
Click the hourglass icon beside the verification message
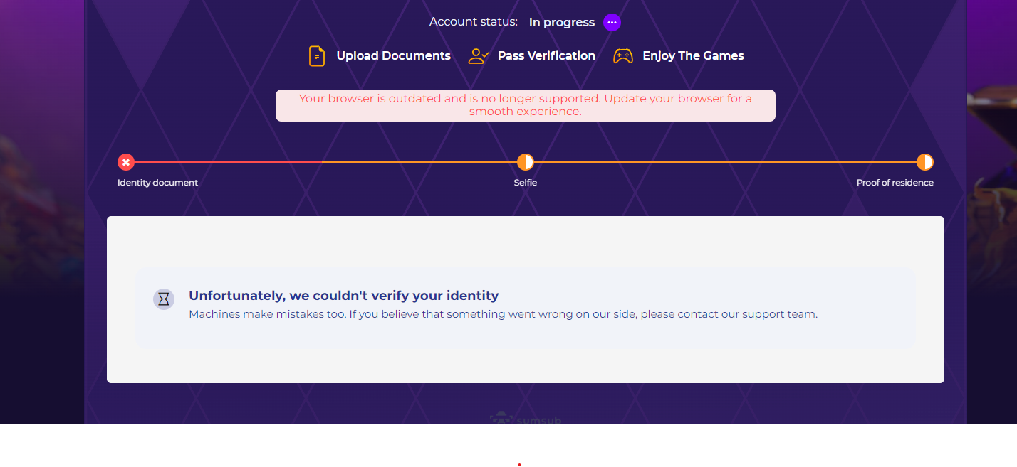click(164, 299)
